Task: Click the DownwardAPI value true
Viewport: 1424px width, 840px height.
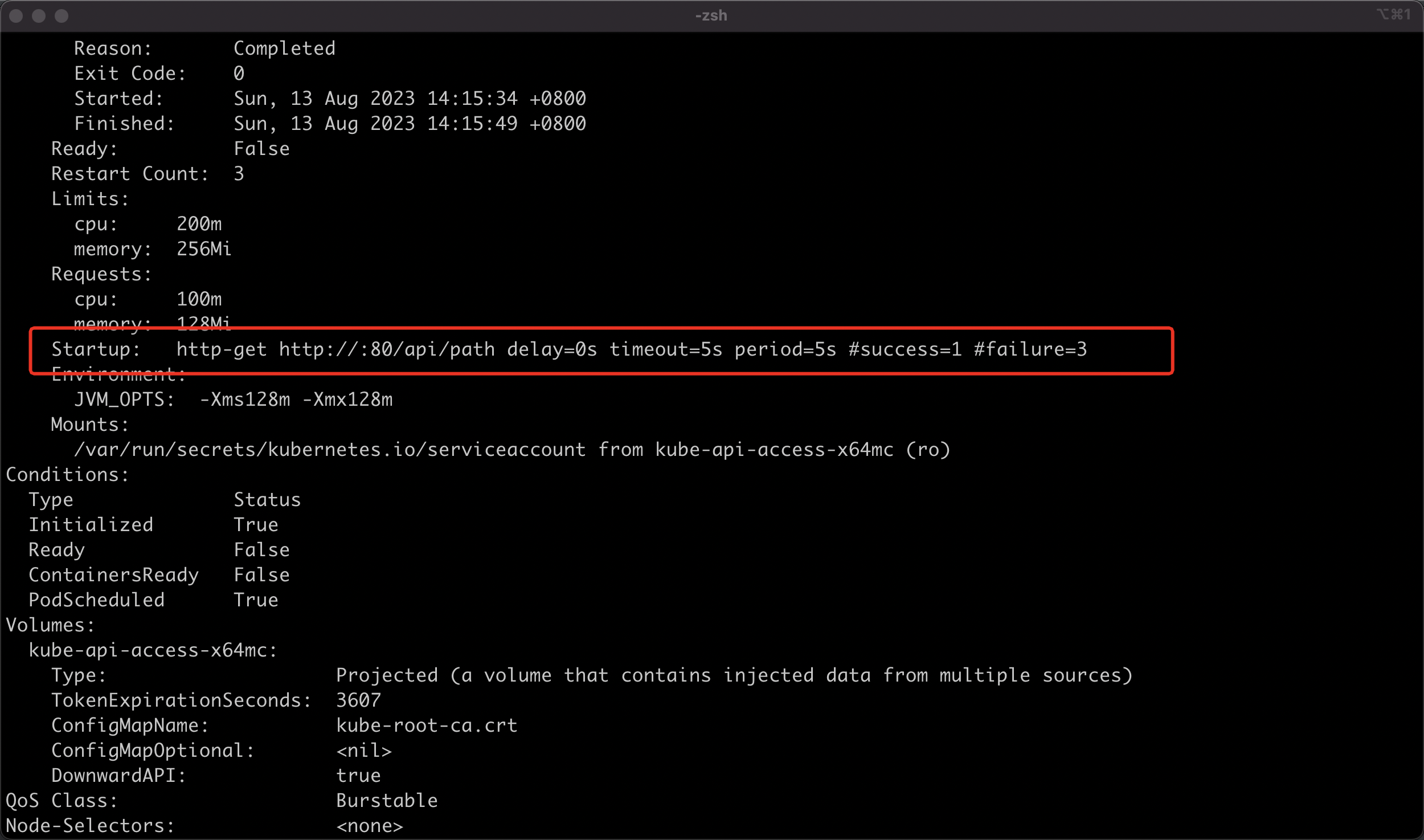Action: [x=358, y=776]
